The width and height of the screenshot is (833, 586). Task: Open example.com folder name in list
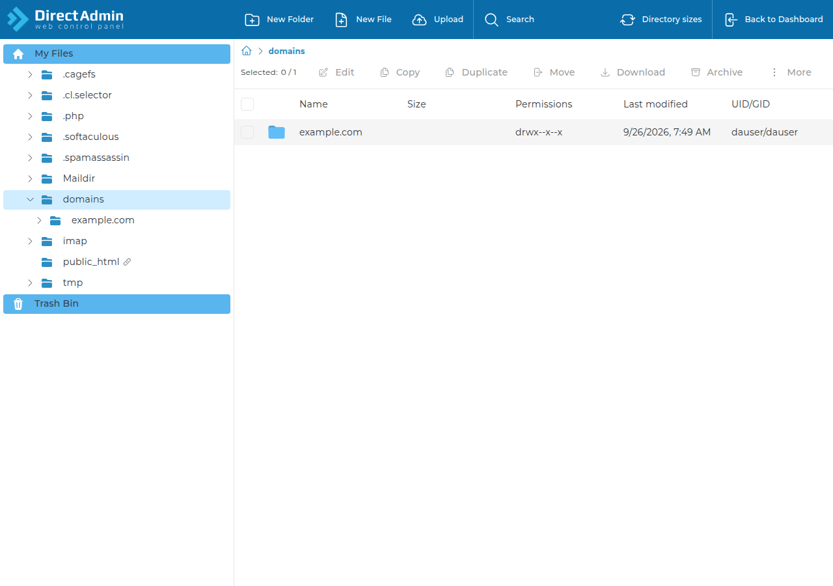[331, 132]
